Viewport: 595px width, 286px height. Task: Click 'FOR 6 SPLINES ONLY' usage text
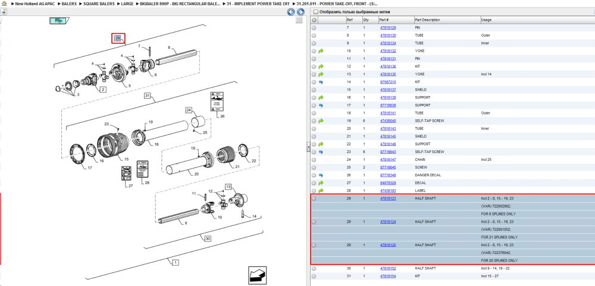pyautogui.click(x=499, y=214)
